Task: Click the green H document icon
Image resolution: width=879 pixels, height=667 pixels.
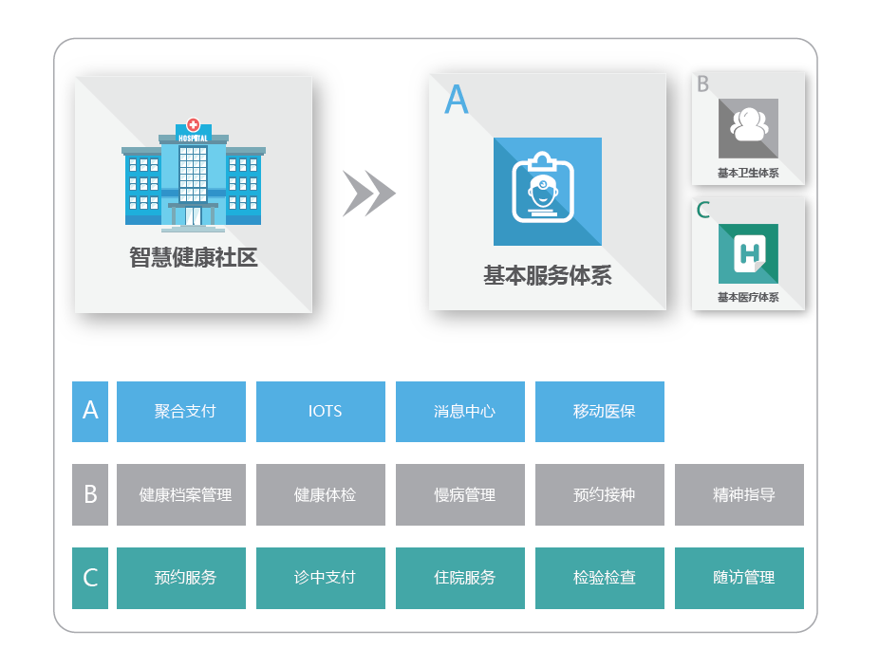Action: click(748, 253)
